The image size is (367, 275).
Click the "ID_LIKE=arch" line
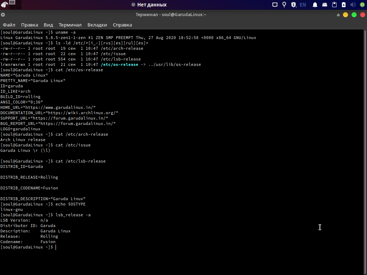click(x=15, y=91)
